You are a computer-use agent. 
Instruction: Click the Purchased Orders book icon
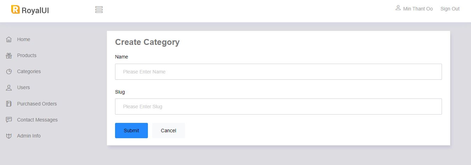click(x=9, y=104)
